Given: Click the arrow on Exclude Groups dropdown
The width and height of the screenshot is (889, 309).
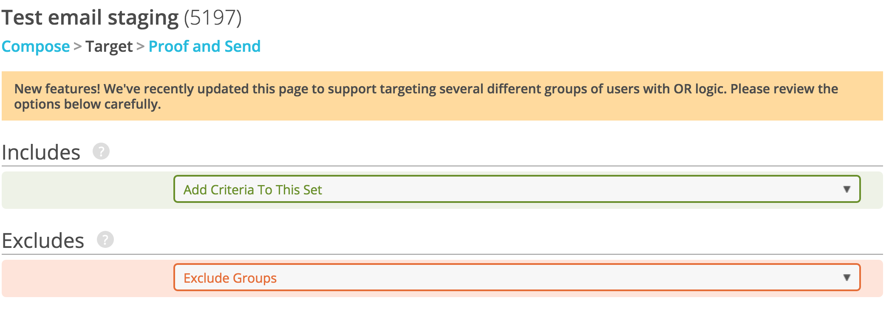Looking at the screenshot, I should (847, 278).
